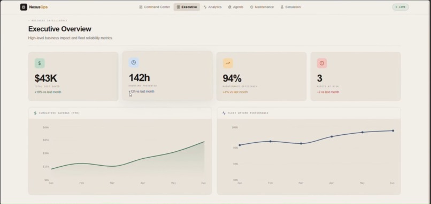Click Jun data point on uptime chart
431x204 pixels.
(393, 130)
